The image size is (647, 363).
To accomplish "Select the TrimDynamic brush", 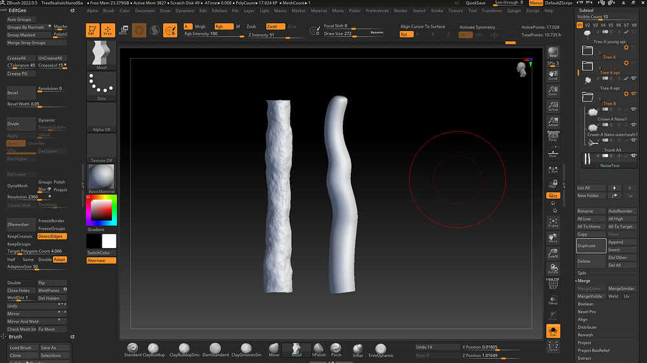I will coord(380,350).
